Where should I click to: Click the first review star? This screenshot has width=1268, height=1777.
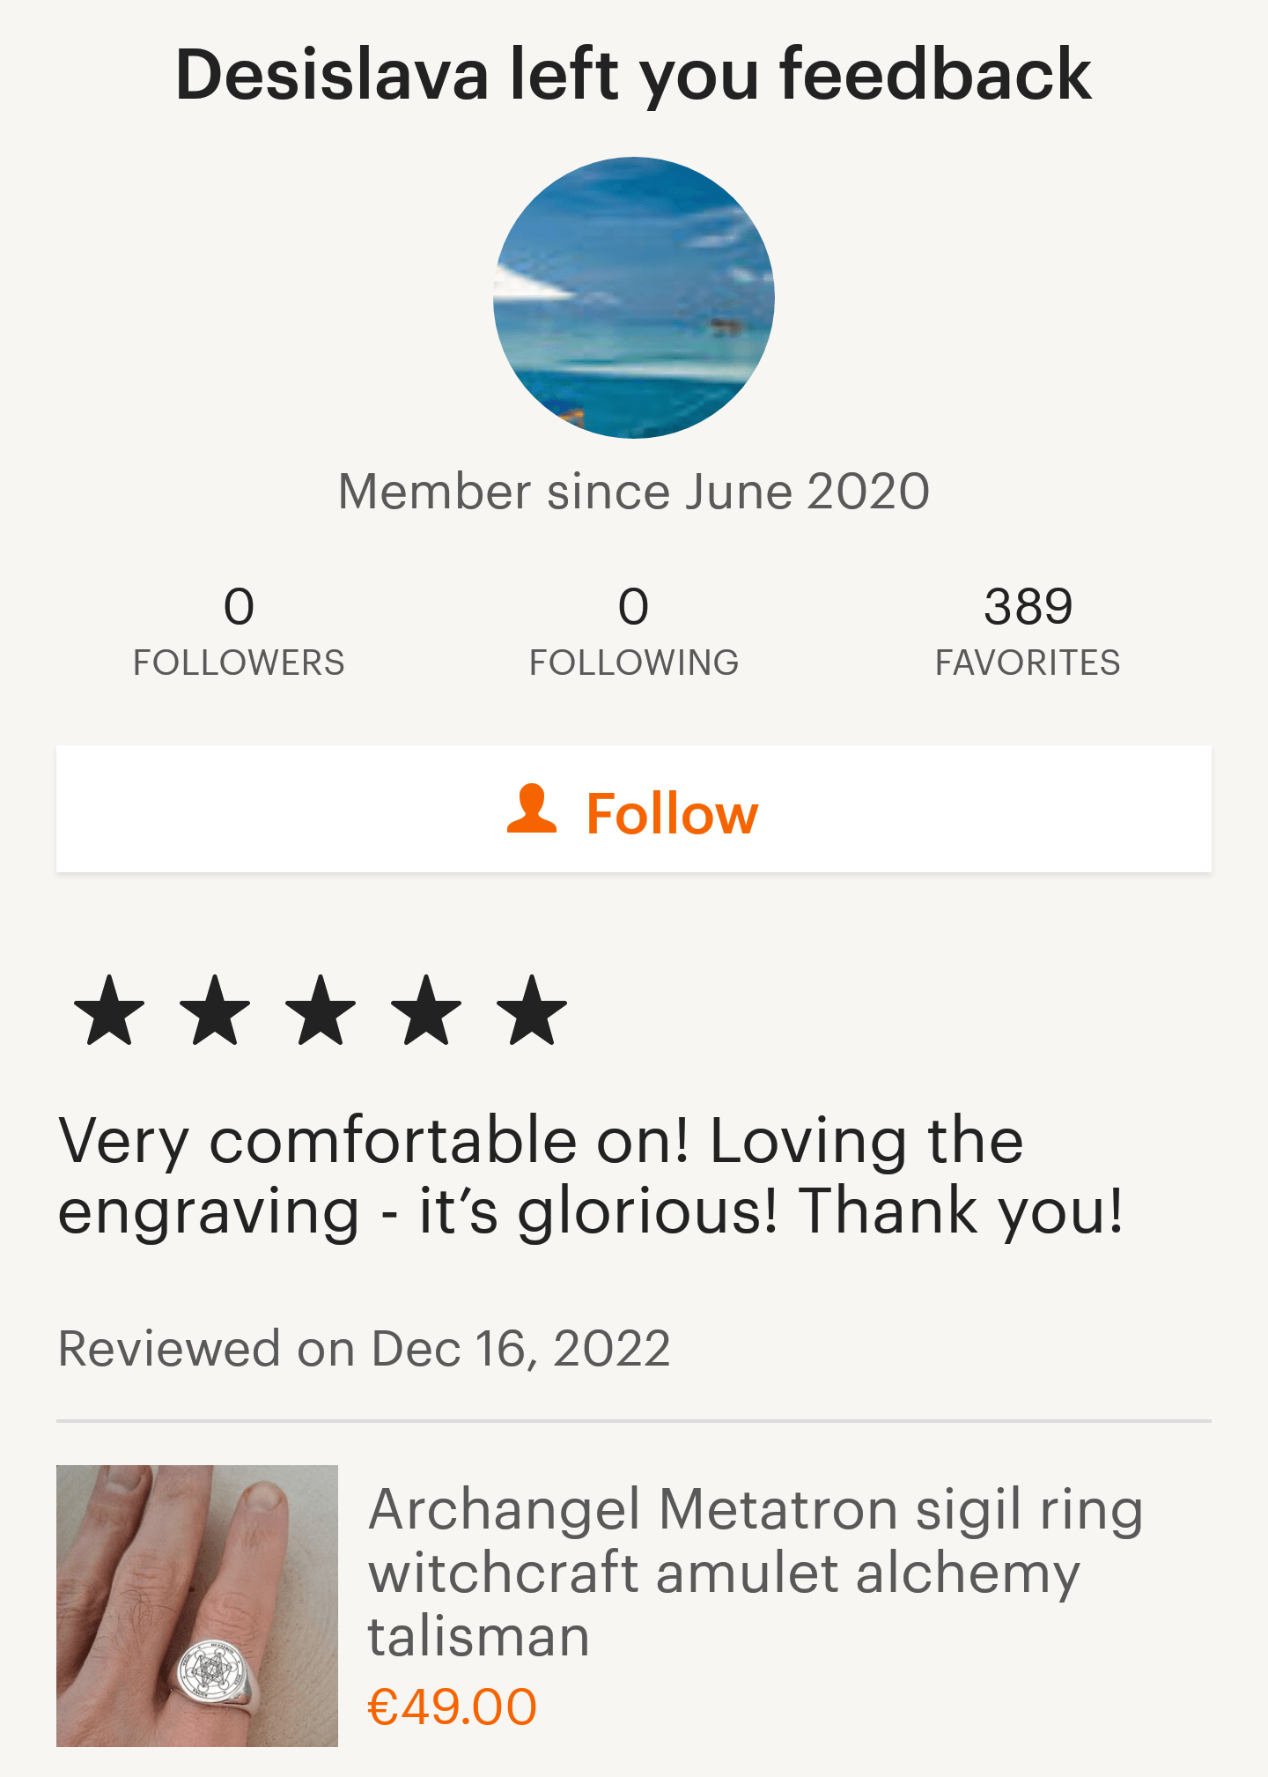click(x=109, y=1010)
